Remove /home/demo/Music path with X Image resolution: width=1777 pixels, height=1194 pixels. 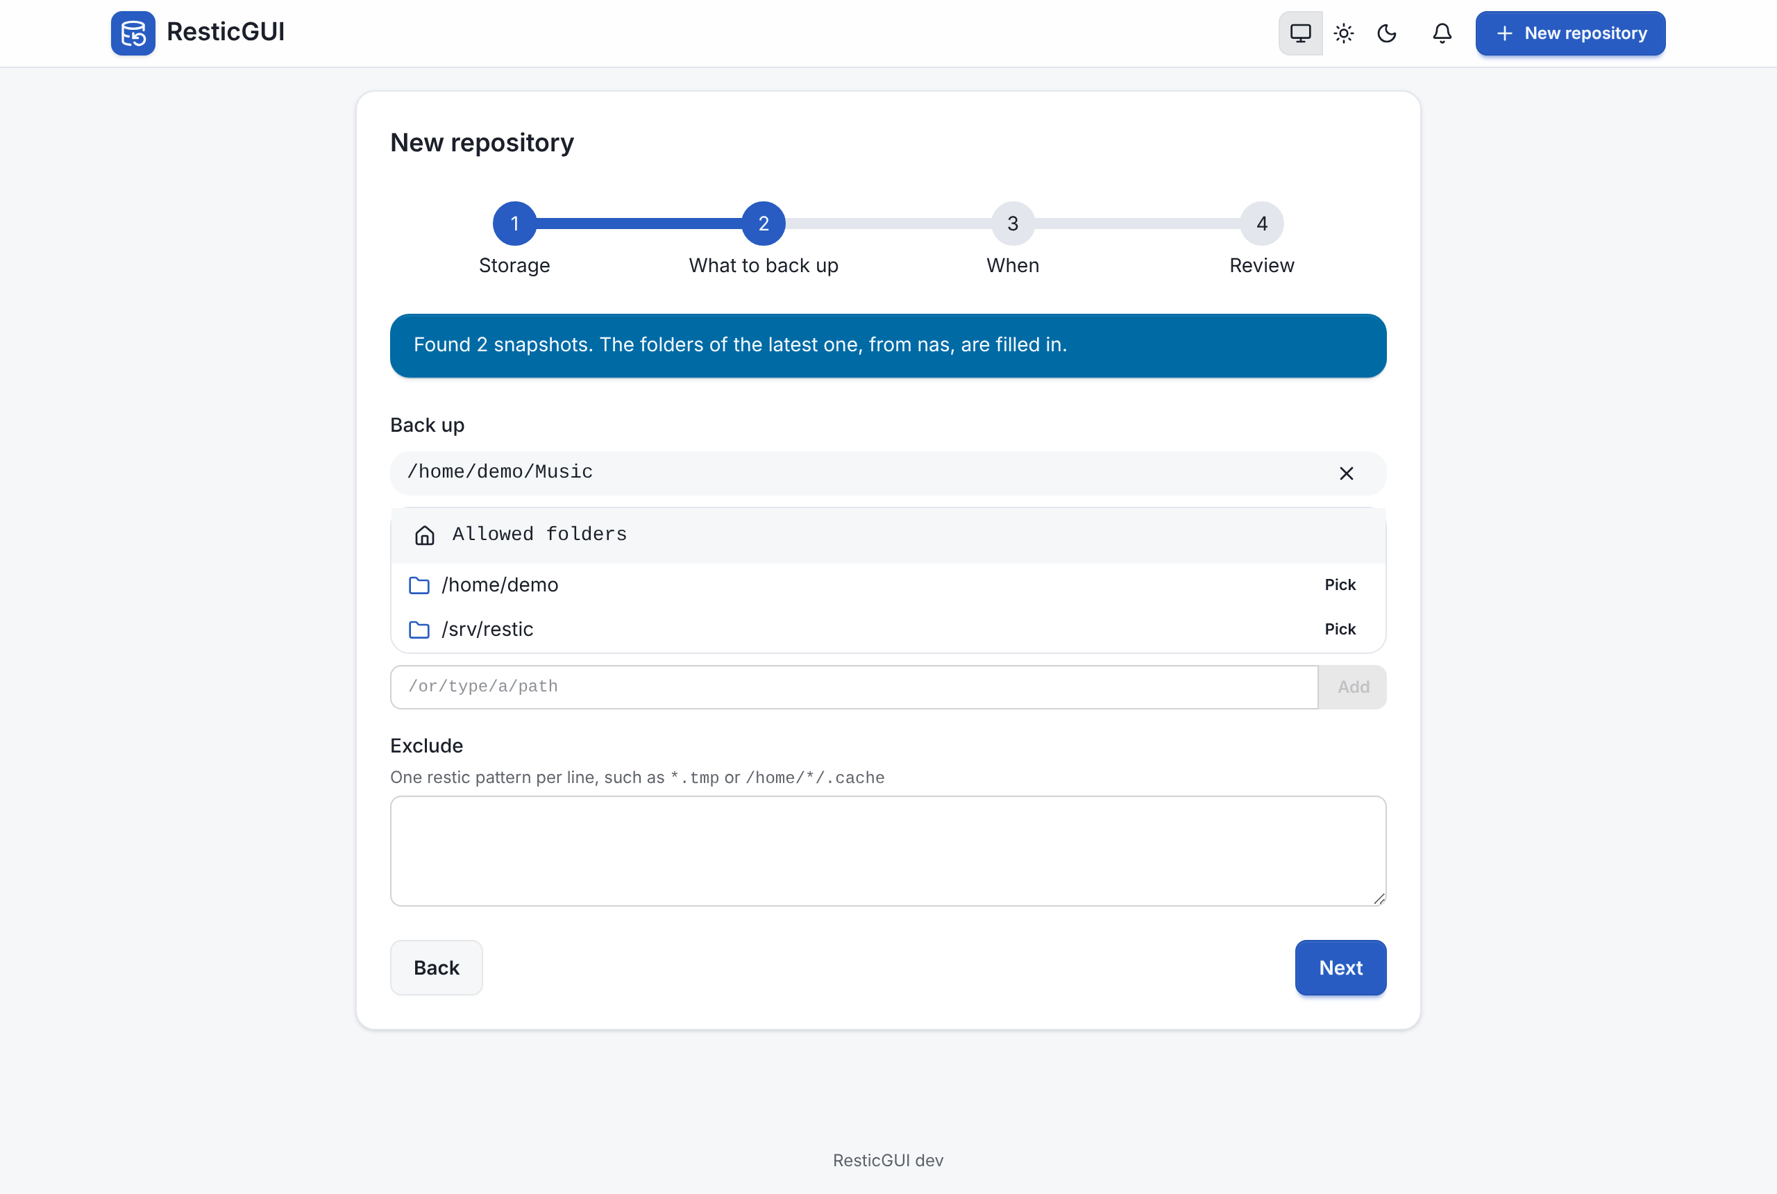point(1346,473)
